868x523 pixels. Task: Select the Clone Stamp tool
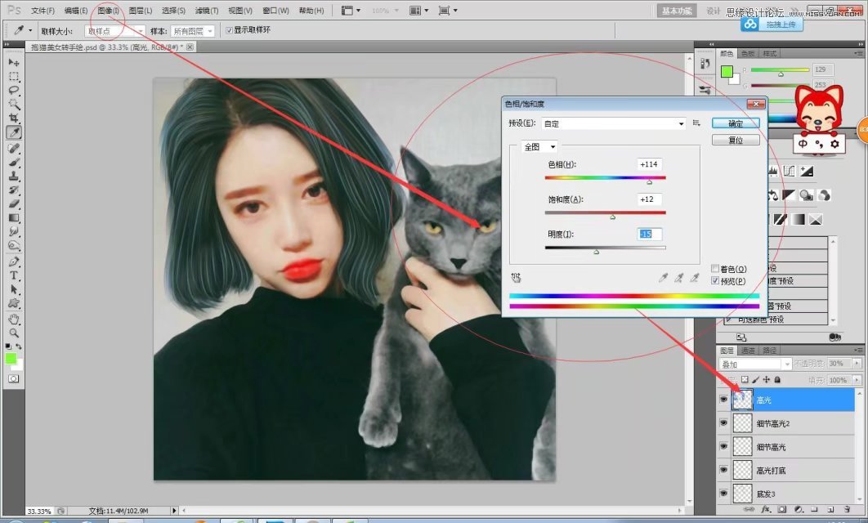tap(14, 177)
